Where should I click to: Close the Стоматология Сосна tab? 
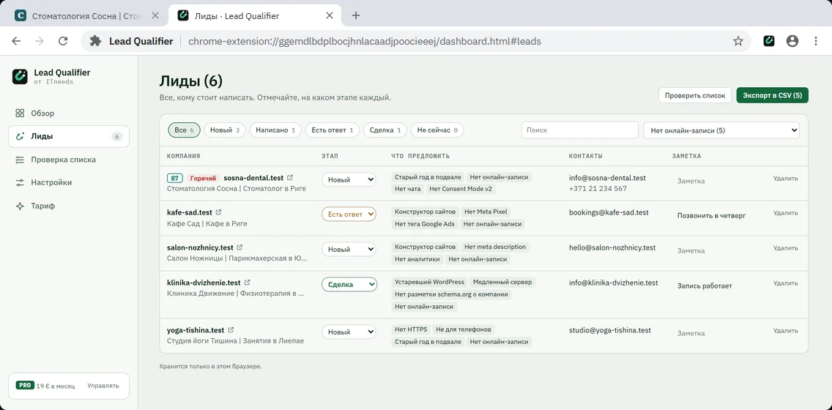pos(155,15)
